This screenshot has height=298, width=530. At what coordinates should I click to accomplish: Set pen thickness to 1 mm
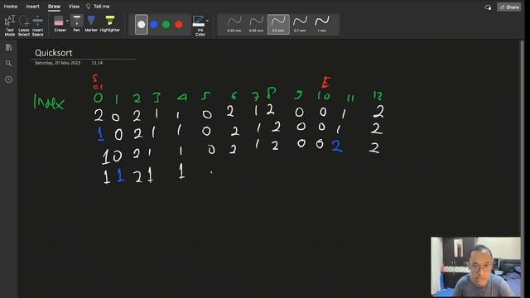pos(322,24)
